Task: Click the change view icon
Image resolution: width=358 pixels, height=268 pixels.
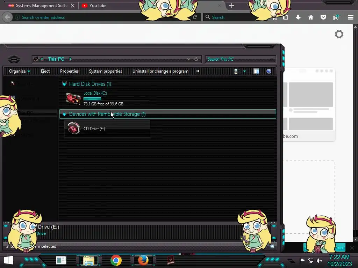Action: pyautogui.click(x=237, y=71)
